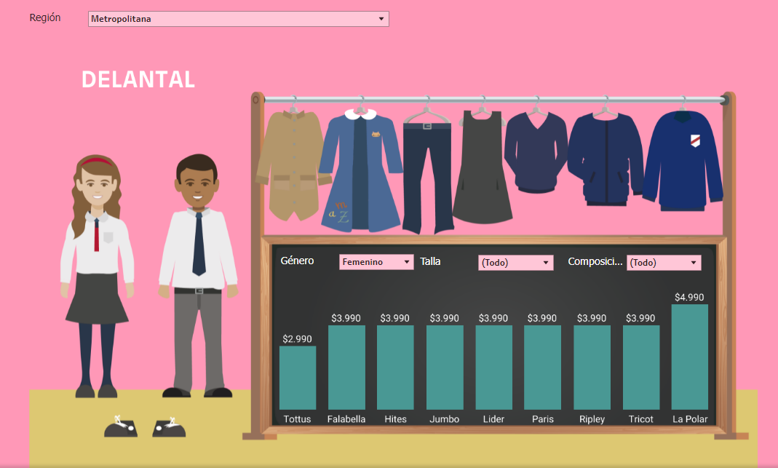
Task: Open the Región dropdown showing Metropolitana
Action: click(x=239, y=19)
